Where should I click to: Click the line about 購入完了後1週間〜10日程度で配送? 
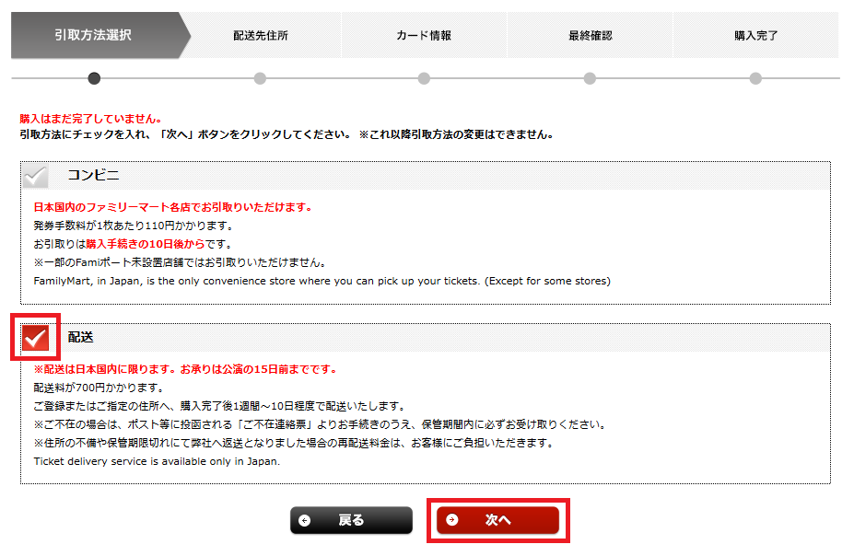[x=219, y=406]
